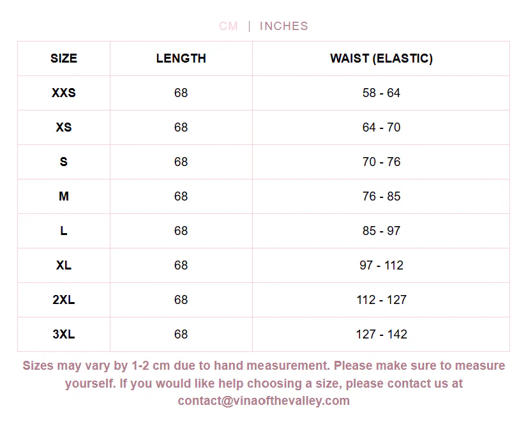Click the XXS size row label
The height and width of the screenshot is (433, 526).
(64, 93)
